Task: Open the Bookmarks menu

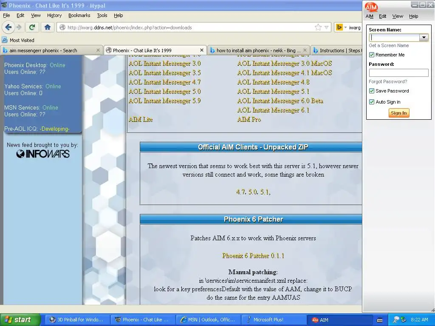Action: tap(79, 15)
